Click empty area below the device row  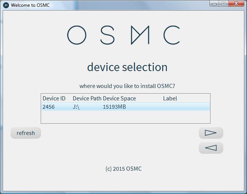tap(125, 117)
